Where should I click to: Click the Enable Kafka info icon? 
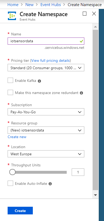click(39, 81)
